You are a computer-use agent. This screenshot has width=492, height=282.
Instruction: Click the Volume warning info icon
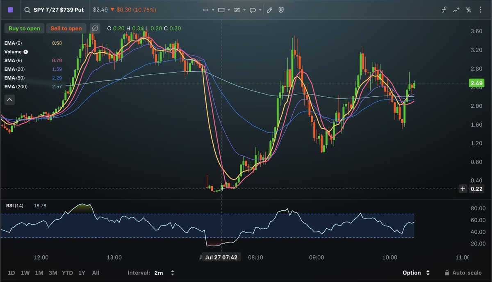click(x=26, y=52)
